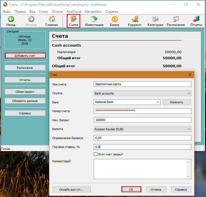Click the 'Изменить' button next to bank

click(176, 102)
